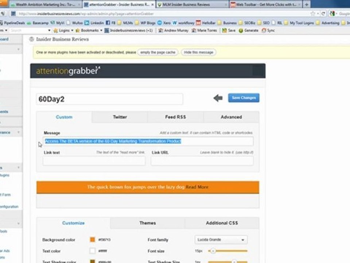Image resolution: width=350 pixels, height=263 pixels.
Task: Open the Themes tab
Action: (x=148, y=223)
